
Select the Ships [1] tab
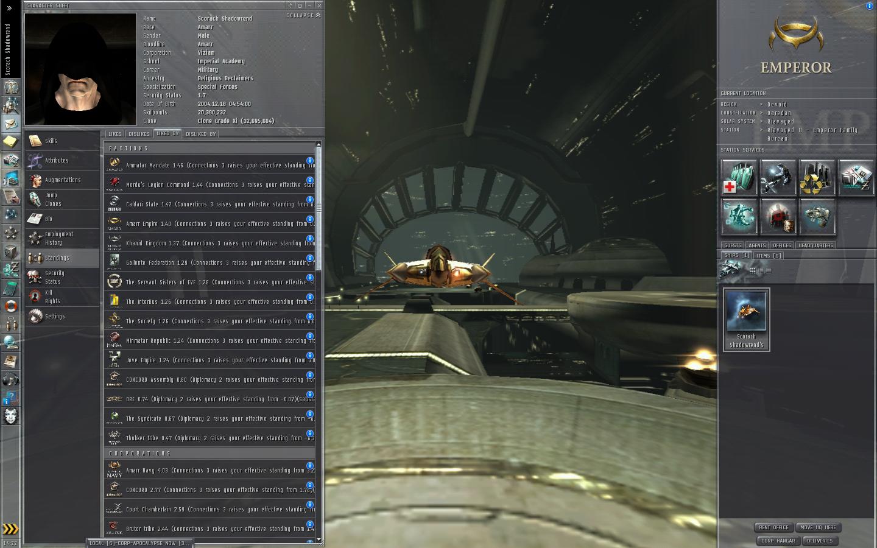click(737, 256)
